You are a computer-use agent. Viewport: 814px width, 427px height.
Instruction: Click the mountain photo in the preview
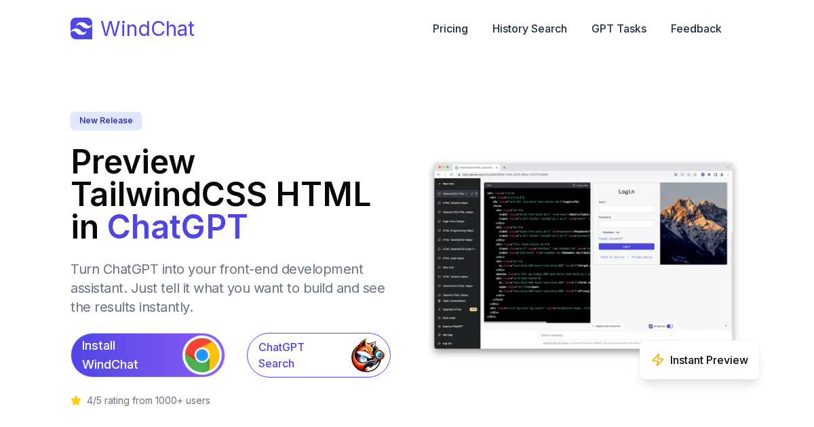pyautogui.click(x=694, y=224)
